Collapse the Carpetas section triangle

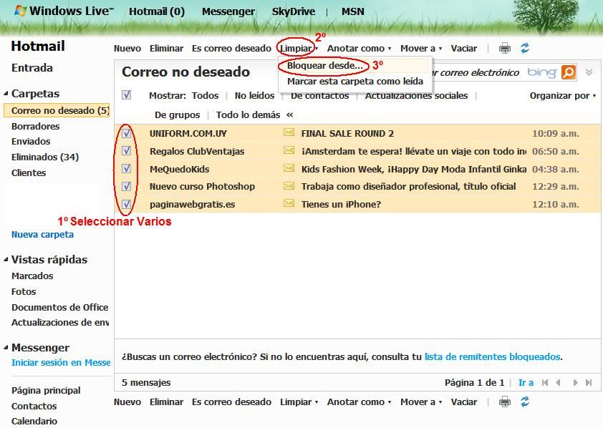click(6, 93)
